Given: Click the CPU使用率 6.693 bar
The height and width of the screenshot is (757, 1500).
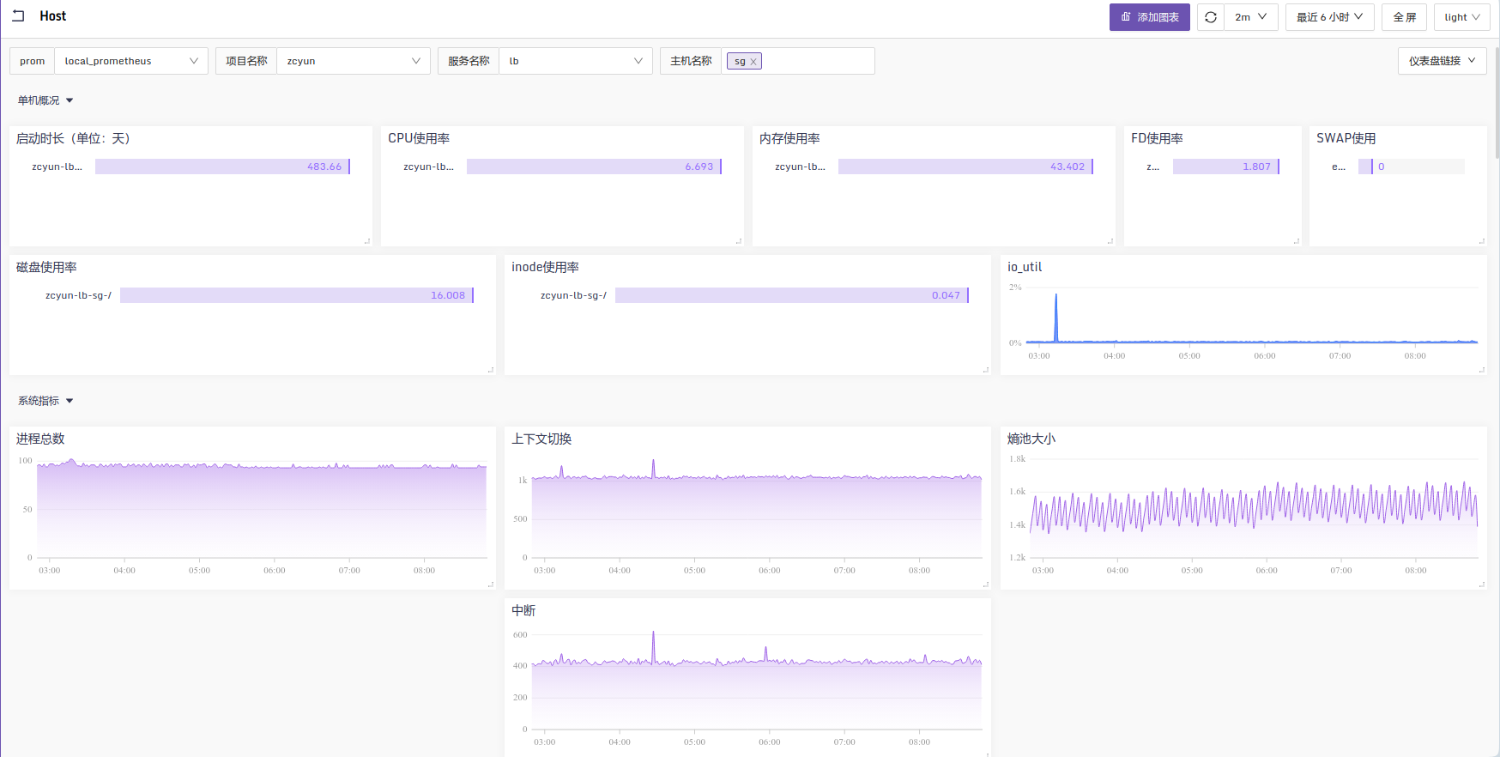Looking at the screenshot, I should coord(594,167).
